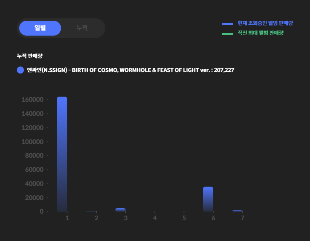The height and width of the screenshot is (241, 310).
Task: Switch to the 누적 cumulative tab
Action: point(82,28)
